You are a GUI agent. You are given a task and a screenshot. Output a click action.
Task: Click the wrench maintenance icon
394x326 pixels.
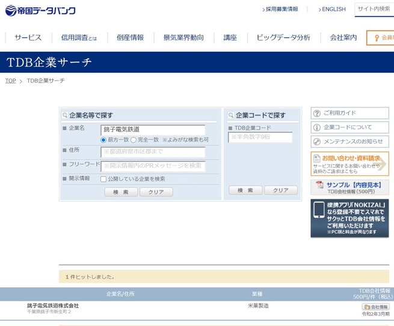pos(317,142)
